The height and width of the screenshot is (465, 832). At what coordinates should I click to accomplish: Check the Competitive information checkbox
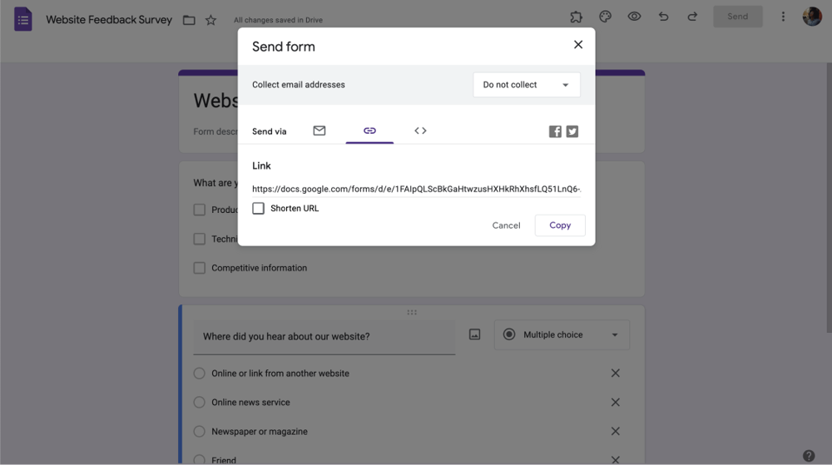200,268
